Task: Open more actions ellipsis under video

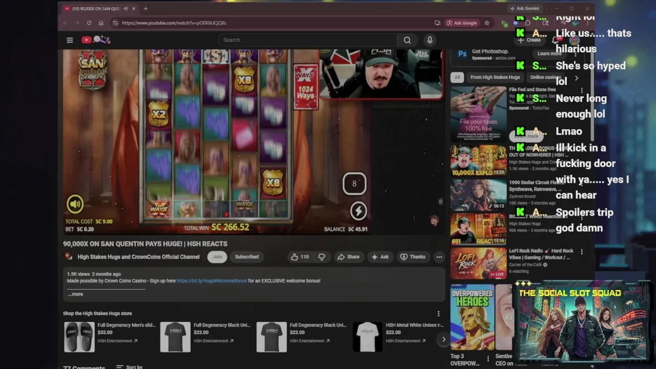Action: [439, 257]
